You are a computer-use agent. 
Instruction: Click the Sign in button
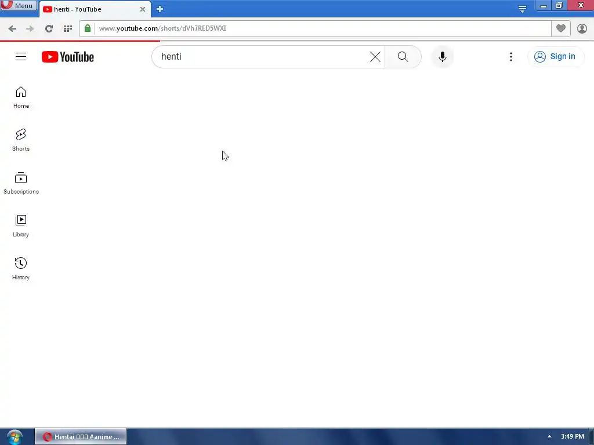coord(555,57)
